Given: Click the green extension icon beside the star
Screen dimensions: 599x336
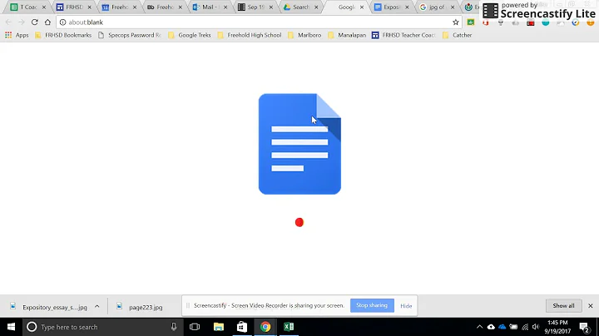Looking at the screenshot, I should [x=471, y=22].
